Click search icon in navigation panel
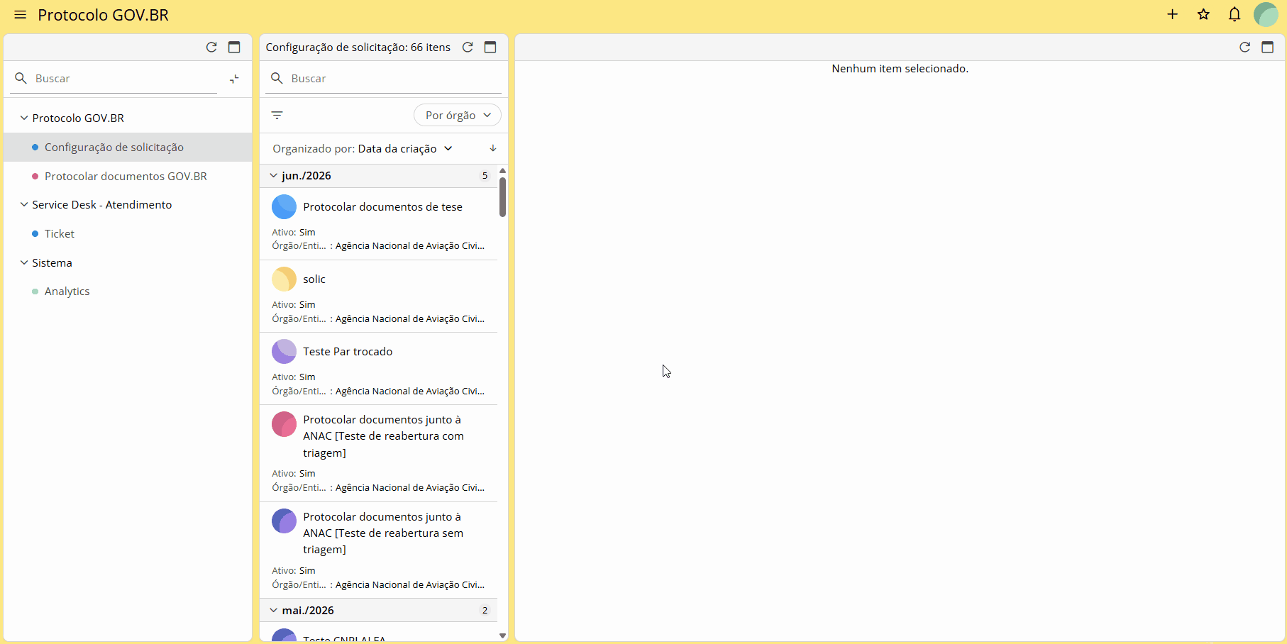1287x644 pixels. [x=21, y=78]
